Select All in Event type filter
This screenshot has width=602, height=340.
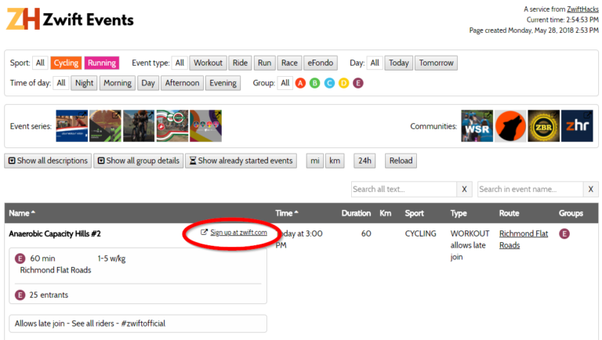pyautogui.click(x=180, y=63)
